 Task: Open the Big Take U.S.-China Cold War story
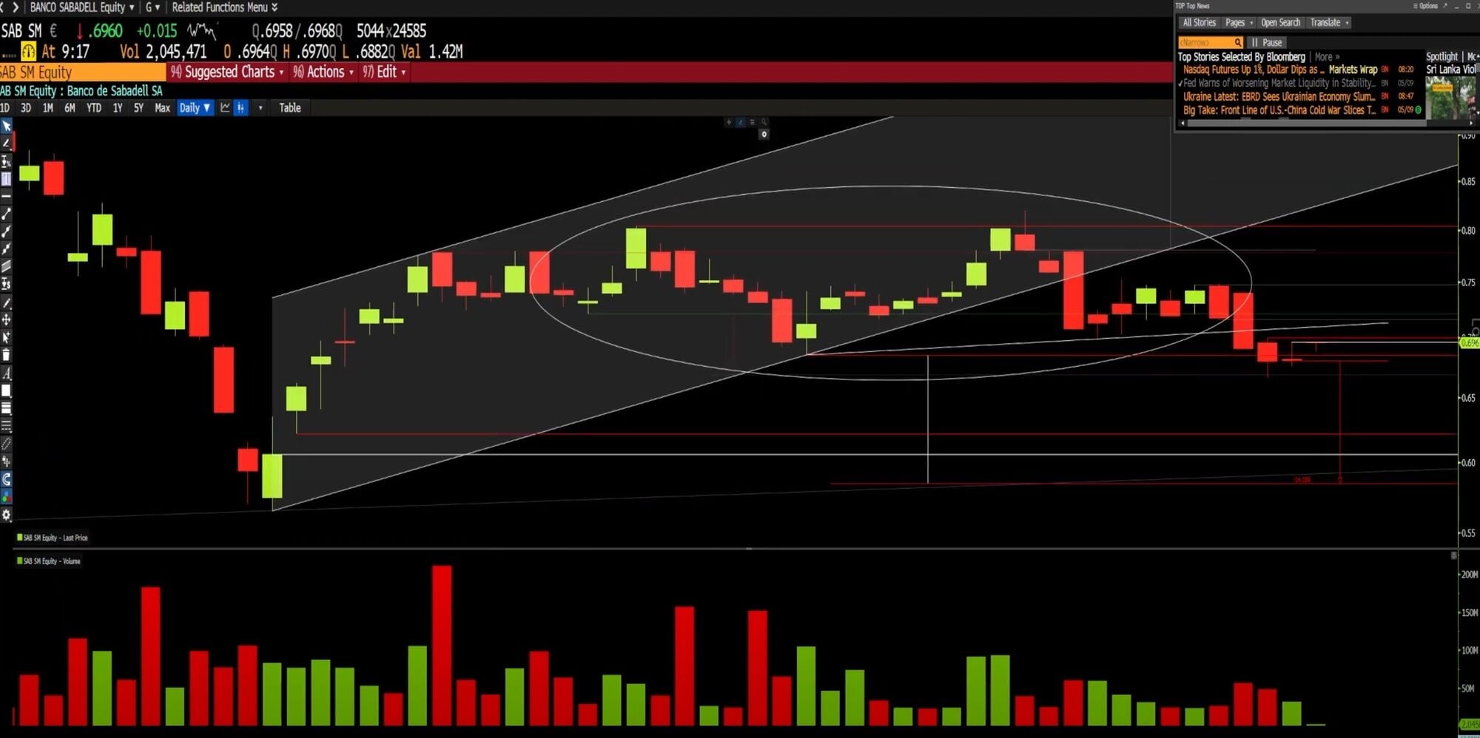1279,109
